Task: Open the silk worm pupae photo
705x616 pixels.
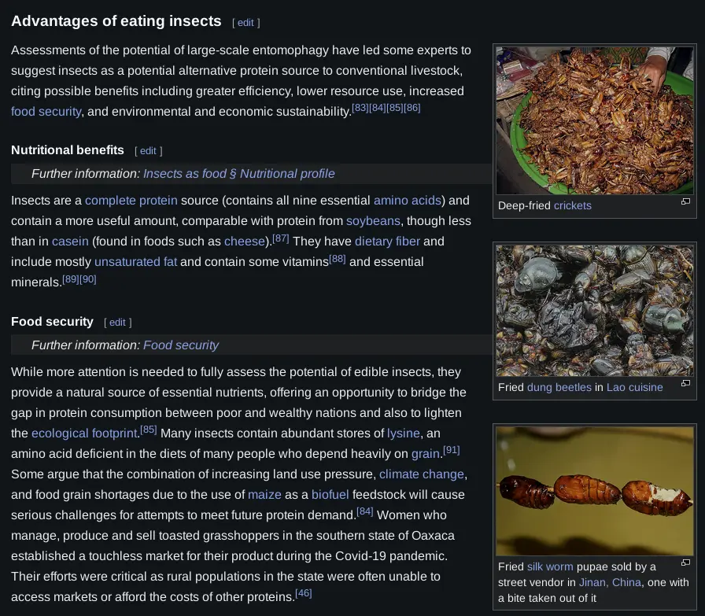Action: 594,490
